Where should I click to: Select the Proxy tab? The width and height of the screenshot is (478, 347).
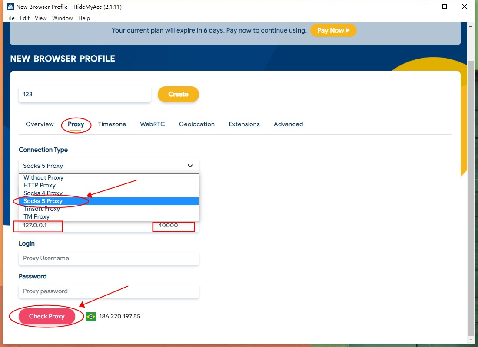coord(76,124)
